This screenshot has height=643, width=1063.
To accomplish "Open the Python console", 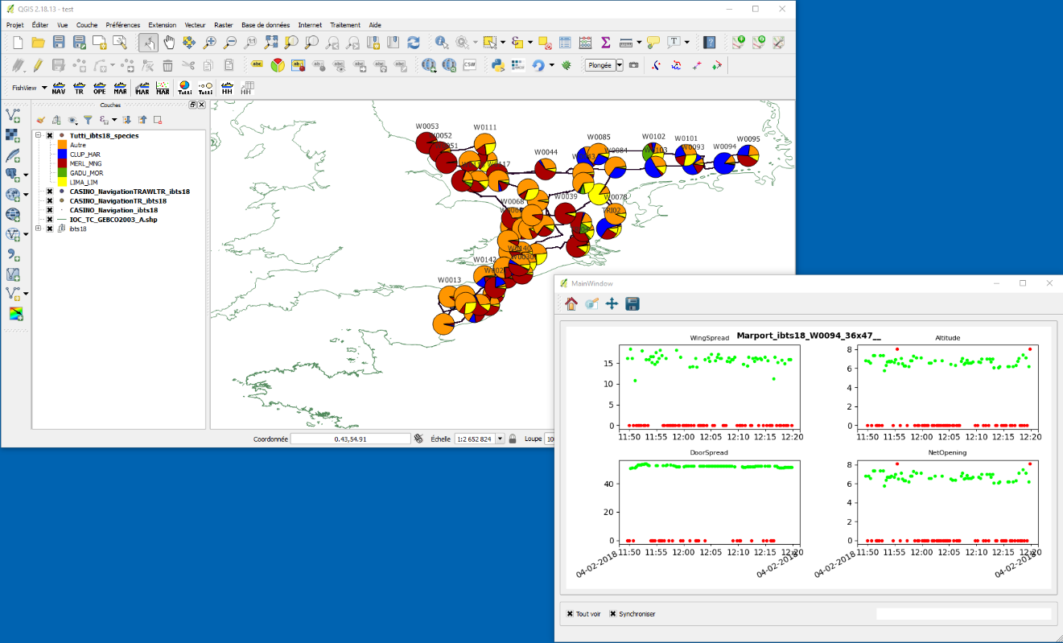I will click(x=498, y=65).
